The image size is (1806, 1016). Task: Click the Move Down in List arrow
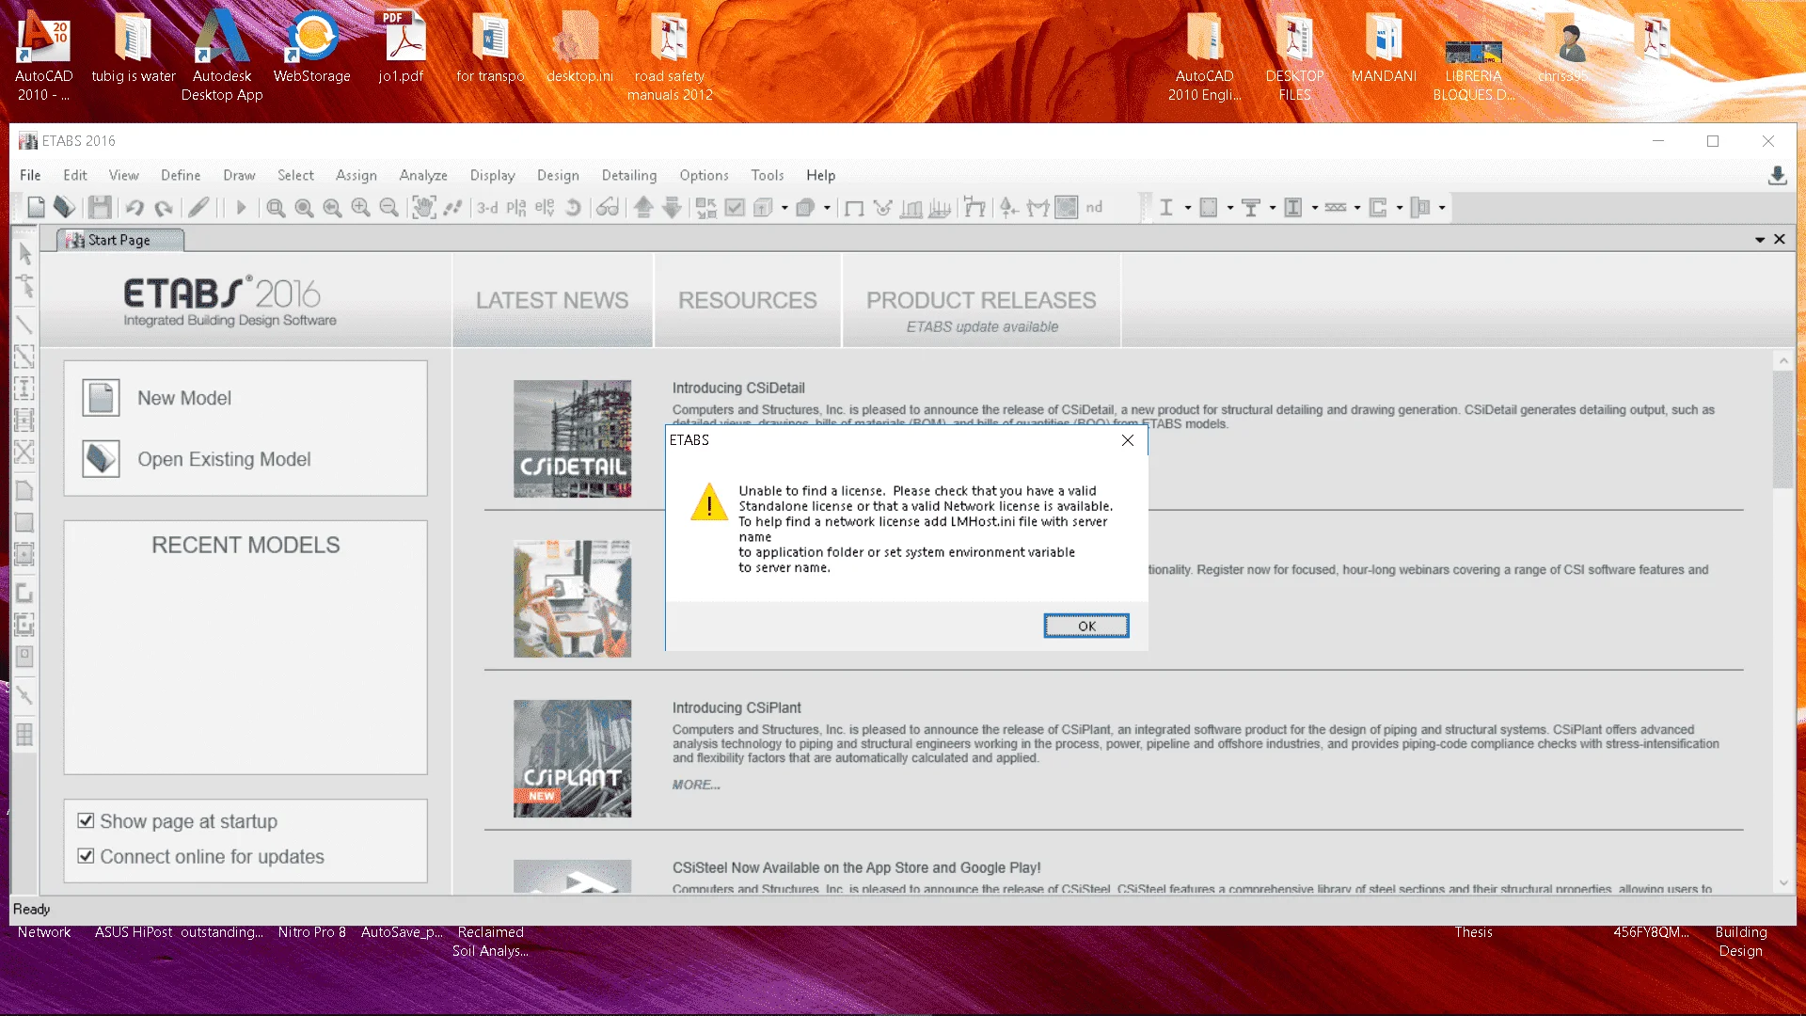(x=672, y=208)
